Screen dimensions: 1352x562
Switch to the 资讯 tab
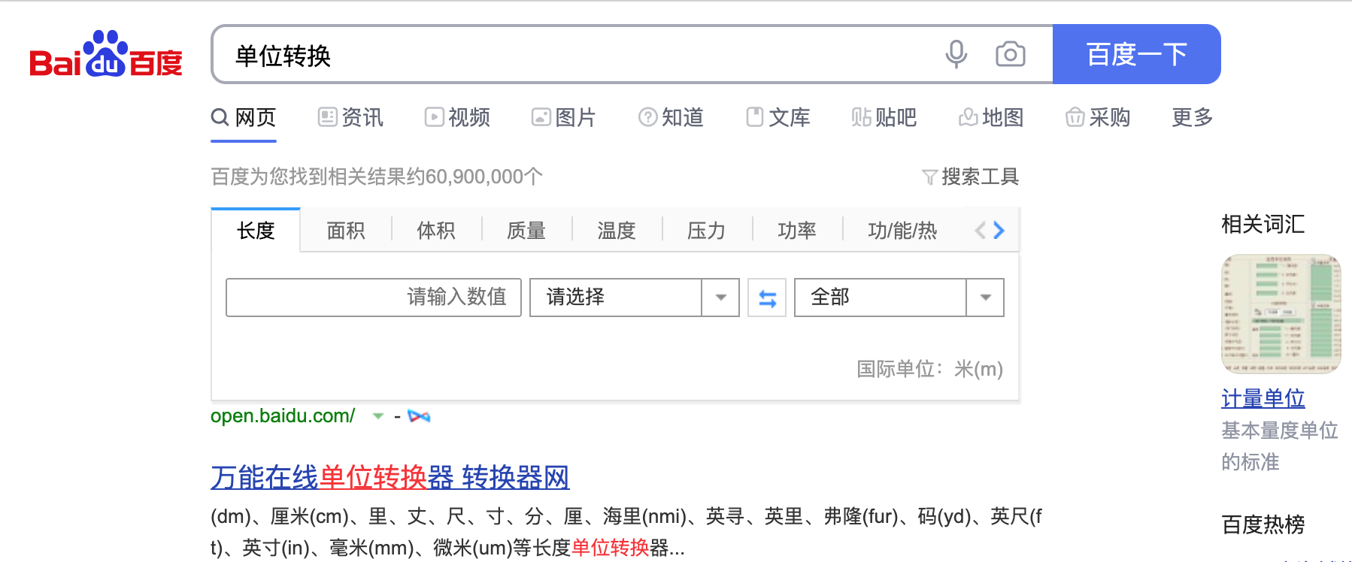click(x=350, y=117)
